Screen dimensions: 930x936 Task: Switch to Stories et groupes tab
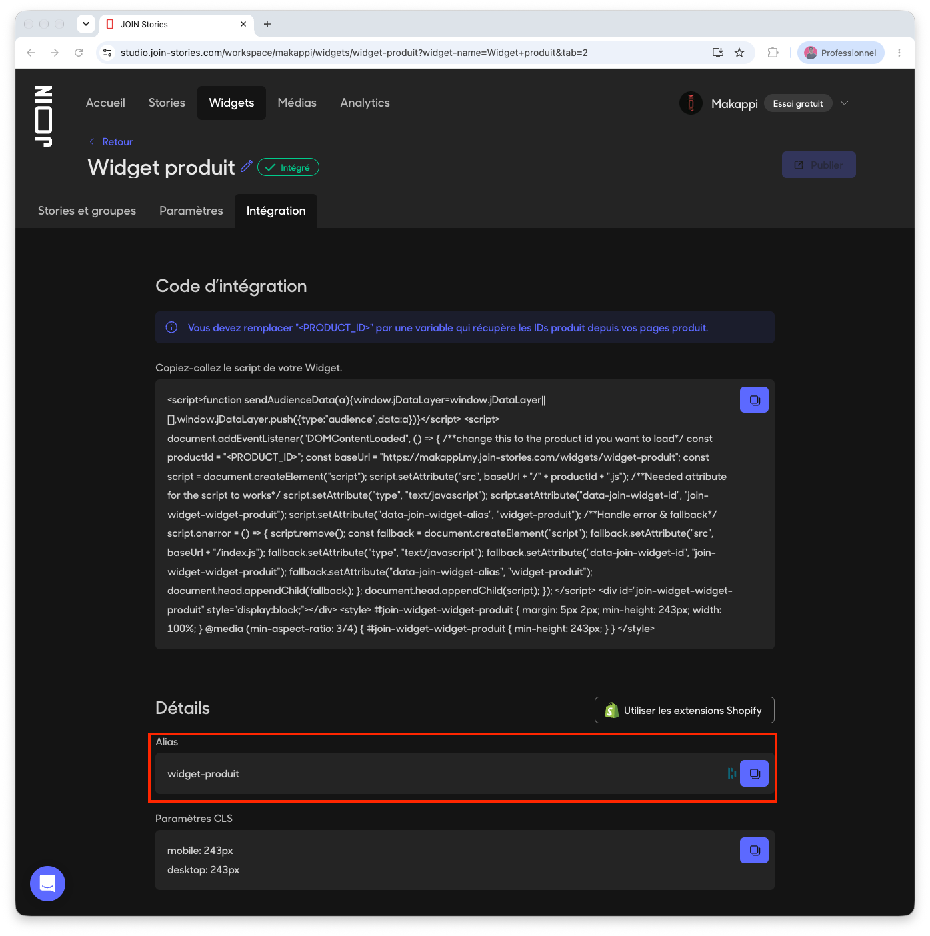coord(87,211)
